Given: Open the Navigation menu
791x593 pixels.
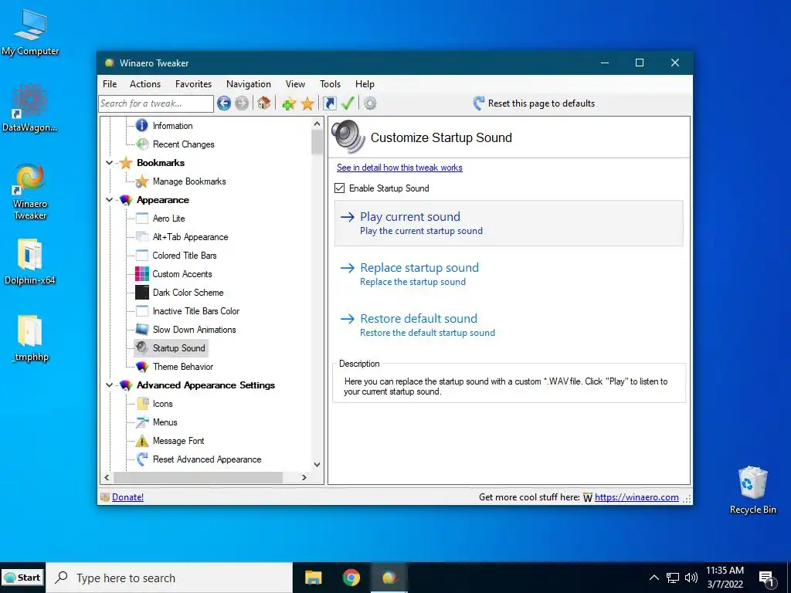Looking at the screenshot, I should (248, 84).
